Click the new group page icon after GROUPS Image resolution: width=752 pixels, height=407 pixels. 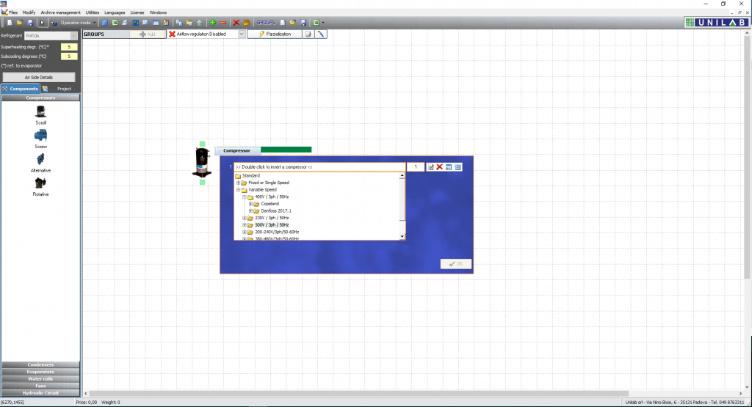[283, 23]
